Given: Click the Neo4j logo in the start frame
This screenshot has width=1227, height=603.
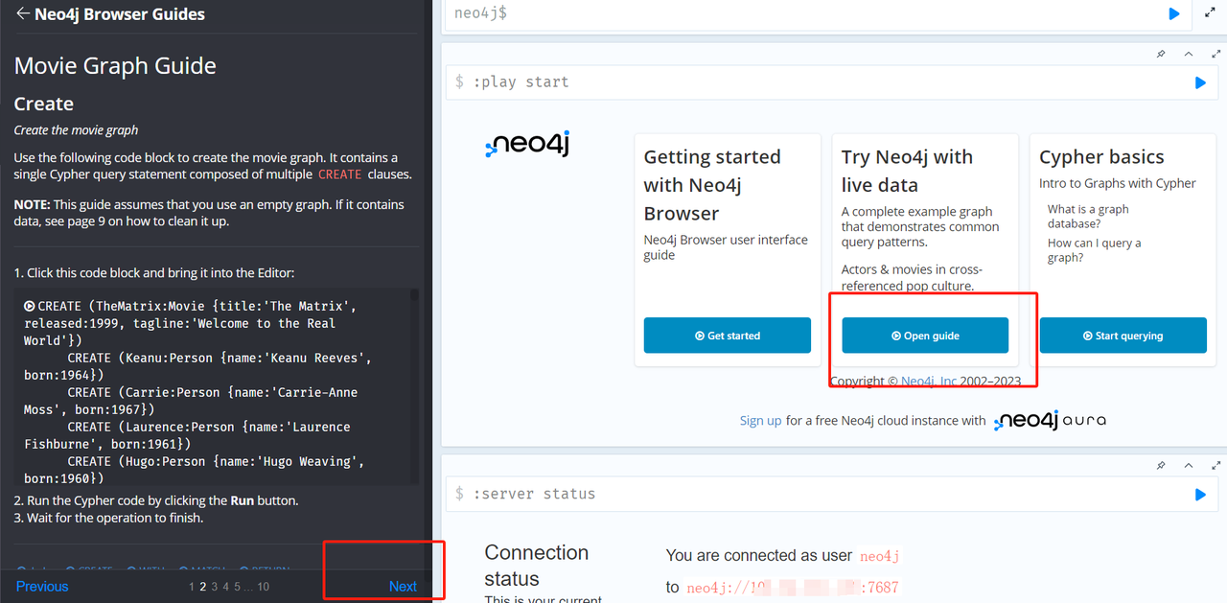Looking at the screenshot, I should pos(527,145).
